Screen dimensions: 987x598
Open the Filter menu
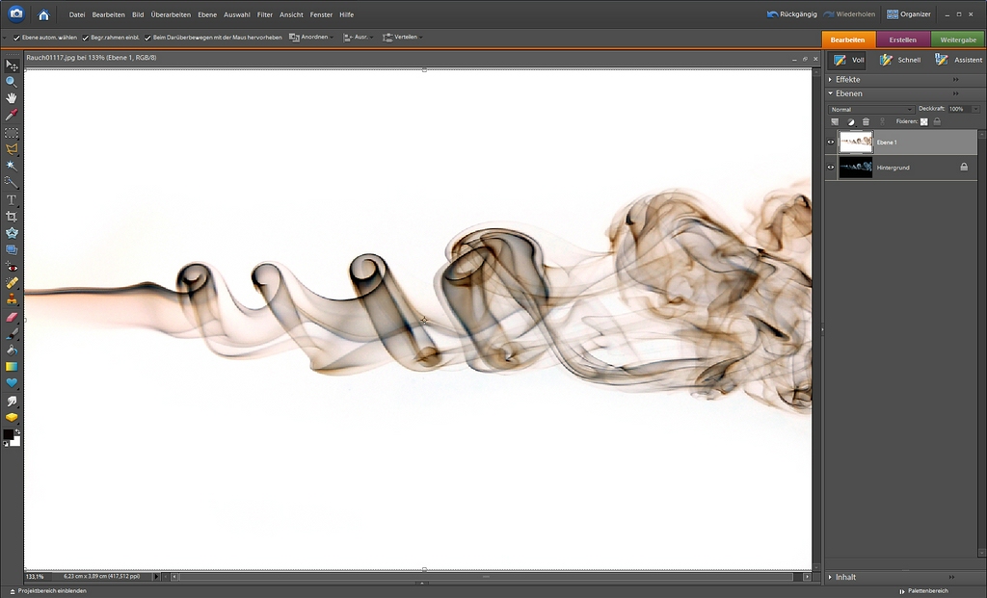pyautogui.click(x=264, y=14)
